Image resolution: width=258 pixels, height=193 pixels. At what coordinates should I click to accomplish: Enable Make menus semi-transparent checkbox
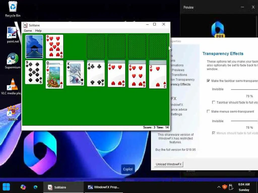208,111
